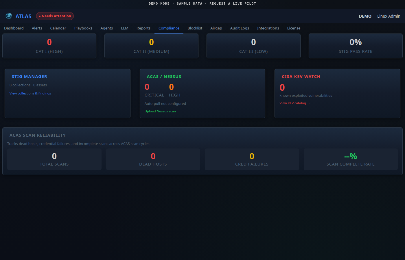Open the Dashboard tab
Screen dimensions: 405x260
point(14,28)
